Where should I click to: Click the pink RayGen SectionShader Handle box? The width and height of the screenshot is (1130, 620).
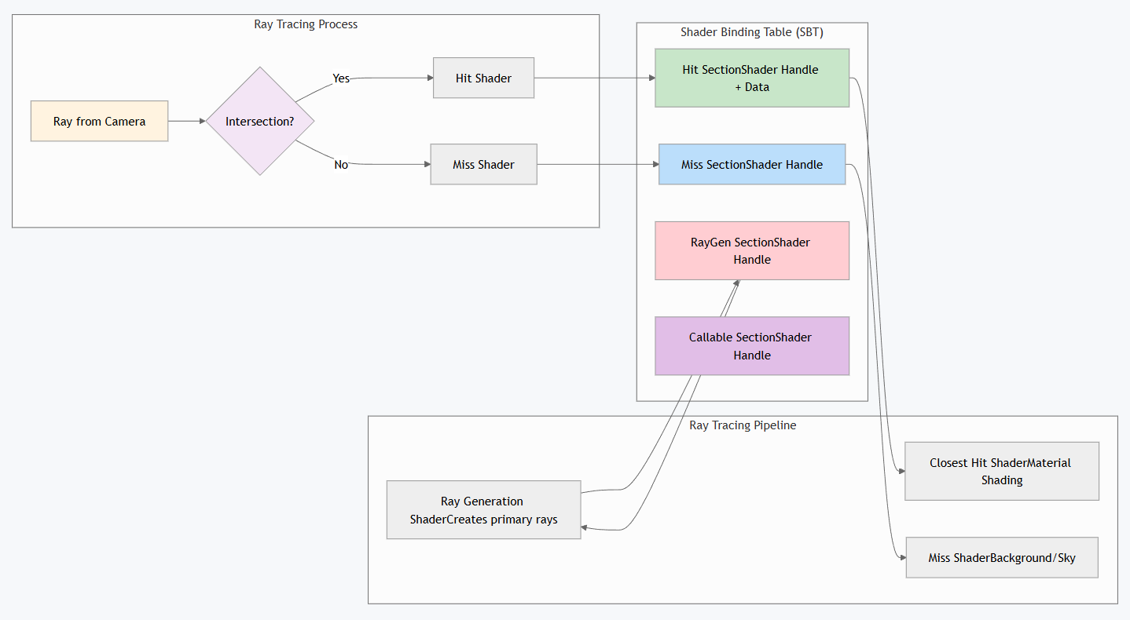[x=752, y=250]
